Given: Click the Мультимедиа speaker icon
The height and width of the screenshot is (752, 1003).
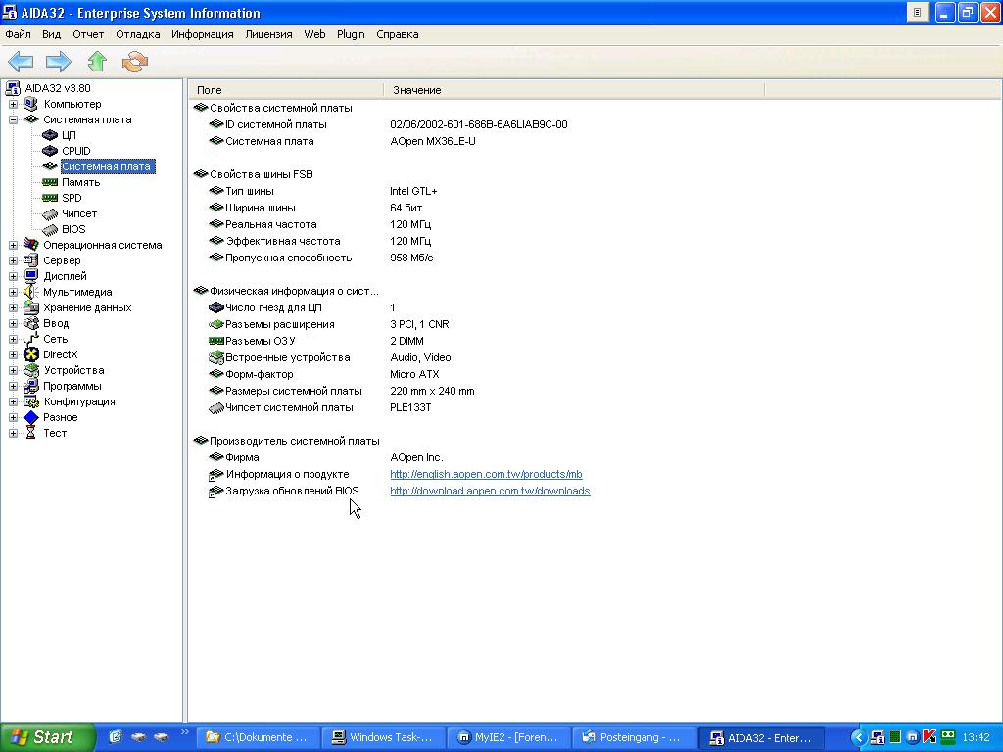Looking at the screenshot, I should [31, 292].
